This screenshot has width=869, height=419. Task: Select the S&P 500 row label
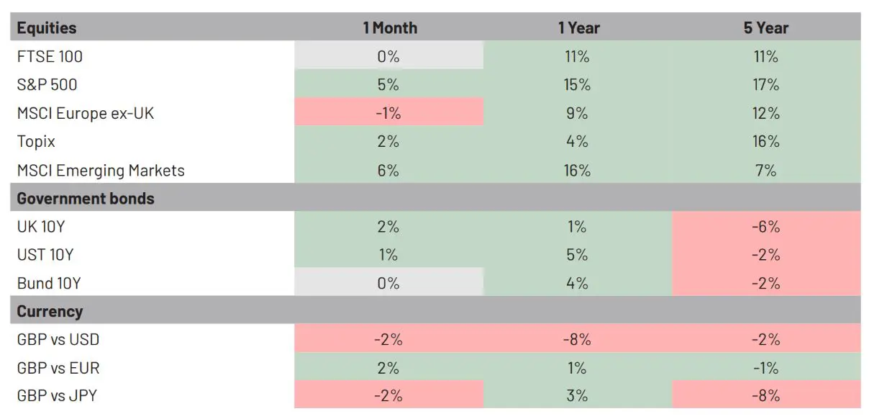tap(47, 85)
